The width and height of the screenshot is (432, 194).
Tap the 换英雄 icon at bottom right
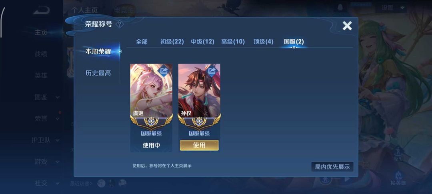click(x=398, y=178)
